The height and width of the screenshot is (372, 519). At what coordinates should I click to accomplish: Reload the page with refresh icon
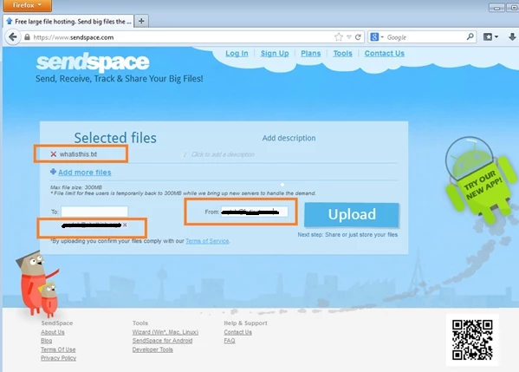coord(358,37)
